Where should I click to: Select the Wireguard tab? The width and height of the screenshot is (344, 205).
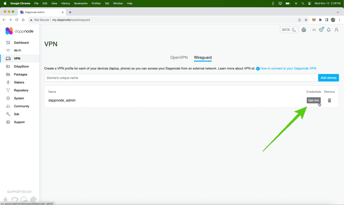coord(203,58)
